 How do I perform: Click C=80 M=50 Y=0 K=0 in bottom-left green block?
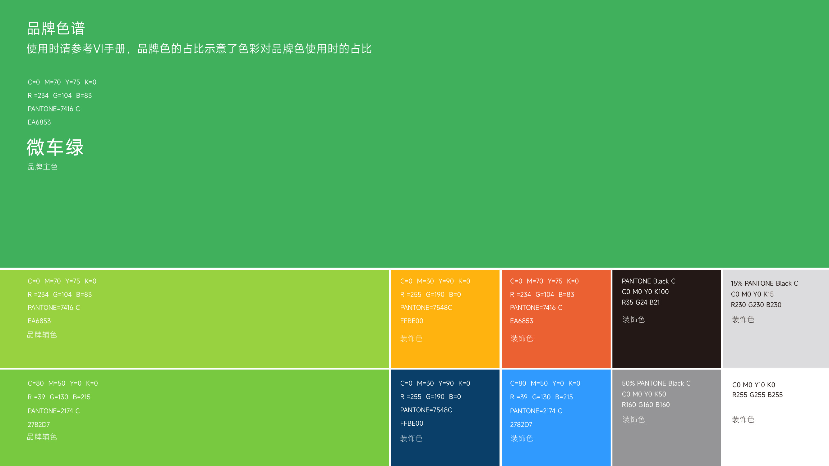[62, 383]
